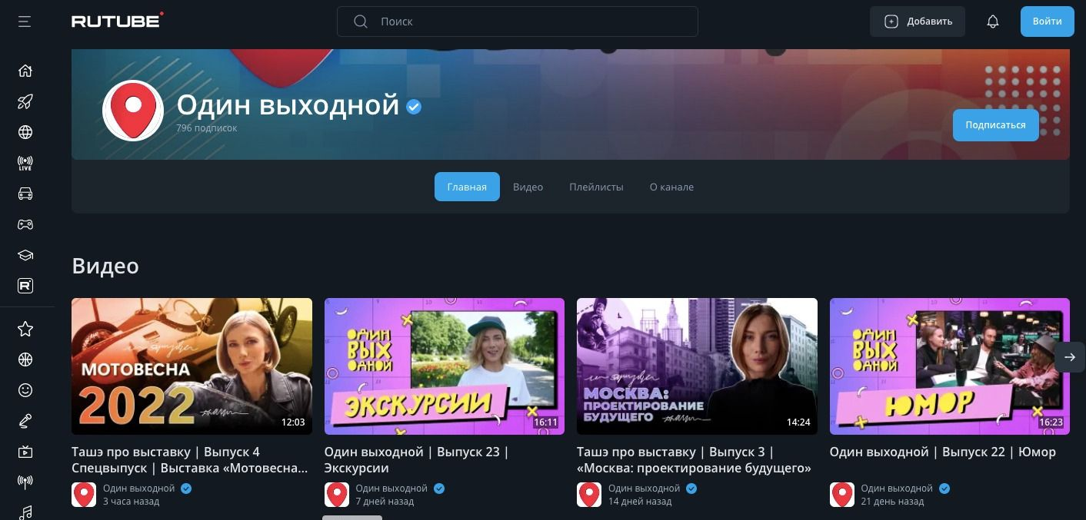Image resolution: width=1086 pixels, height=520 pixels.
Task: Open the Мотовесна 2022 video thumbnail
Action: [x=192, y=366]
